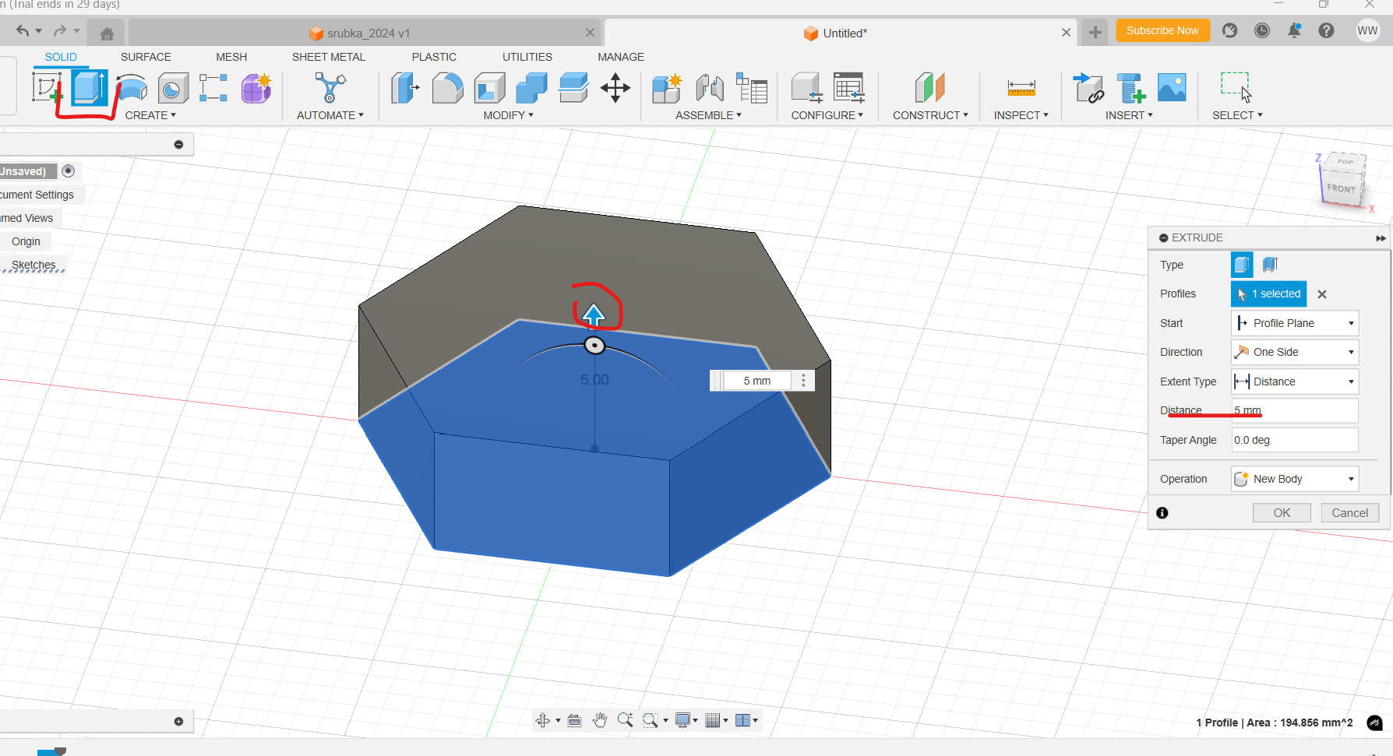Image resolution: width=1393 pixels, height=756 pixels.
Task: Select the Construct plane icon
Action: (929, 88)
